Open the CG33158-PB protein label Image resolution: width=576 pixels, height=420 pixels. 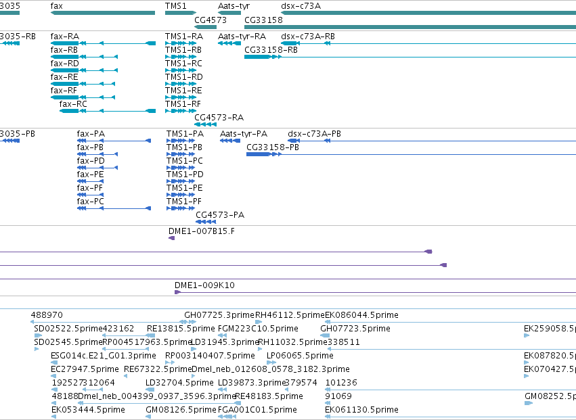point(273,147)
